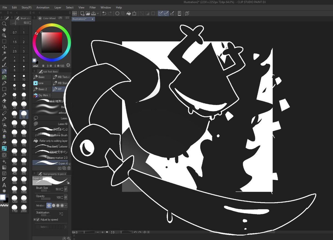Open Brush size palette menu
Viewport: 333px width, 240px height.
tap(12, 18)
